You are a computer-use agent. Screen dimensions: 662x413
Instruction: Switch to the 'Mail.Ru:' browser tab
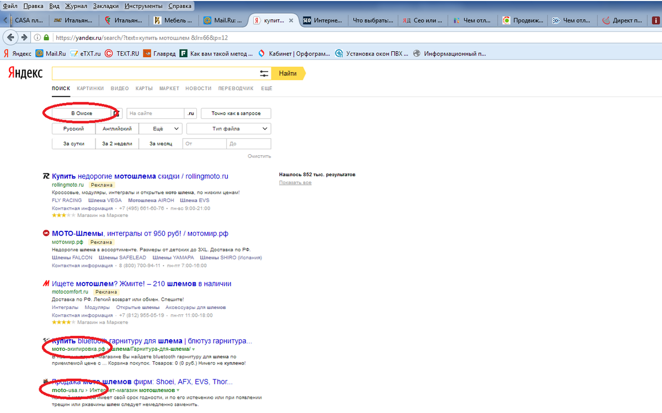(223, 20)
